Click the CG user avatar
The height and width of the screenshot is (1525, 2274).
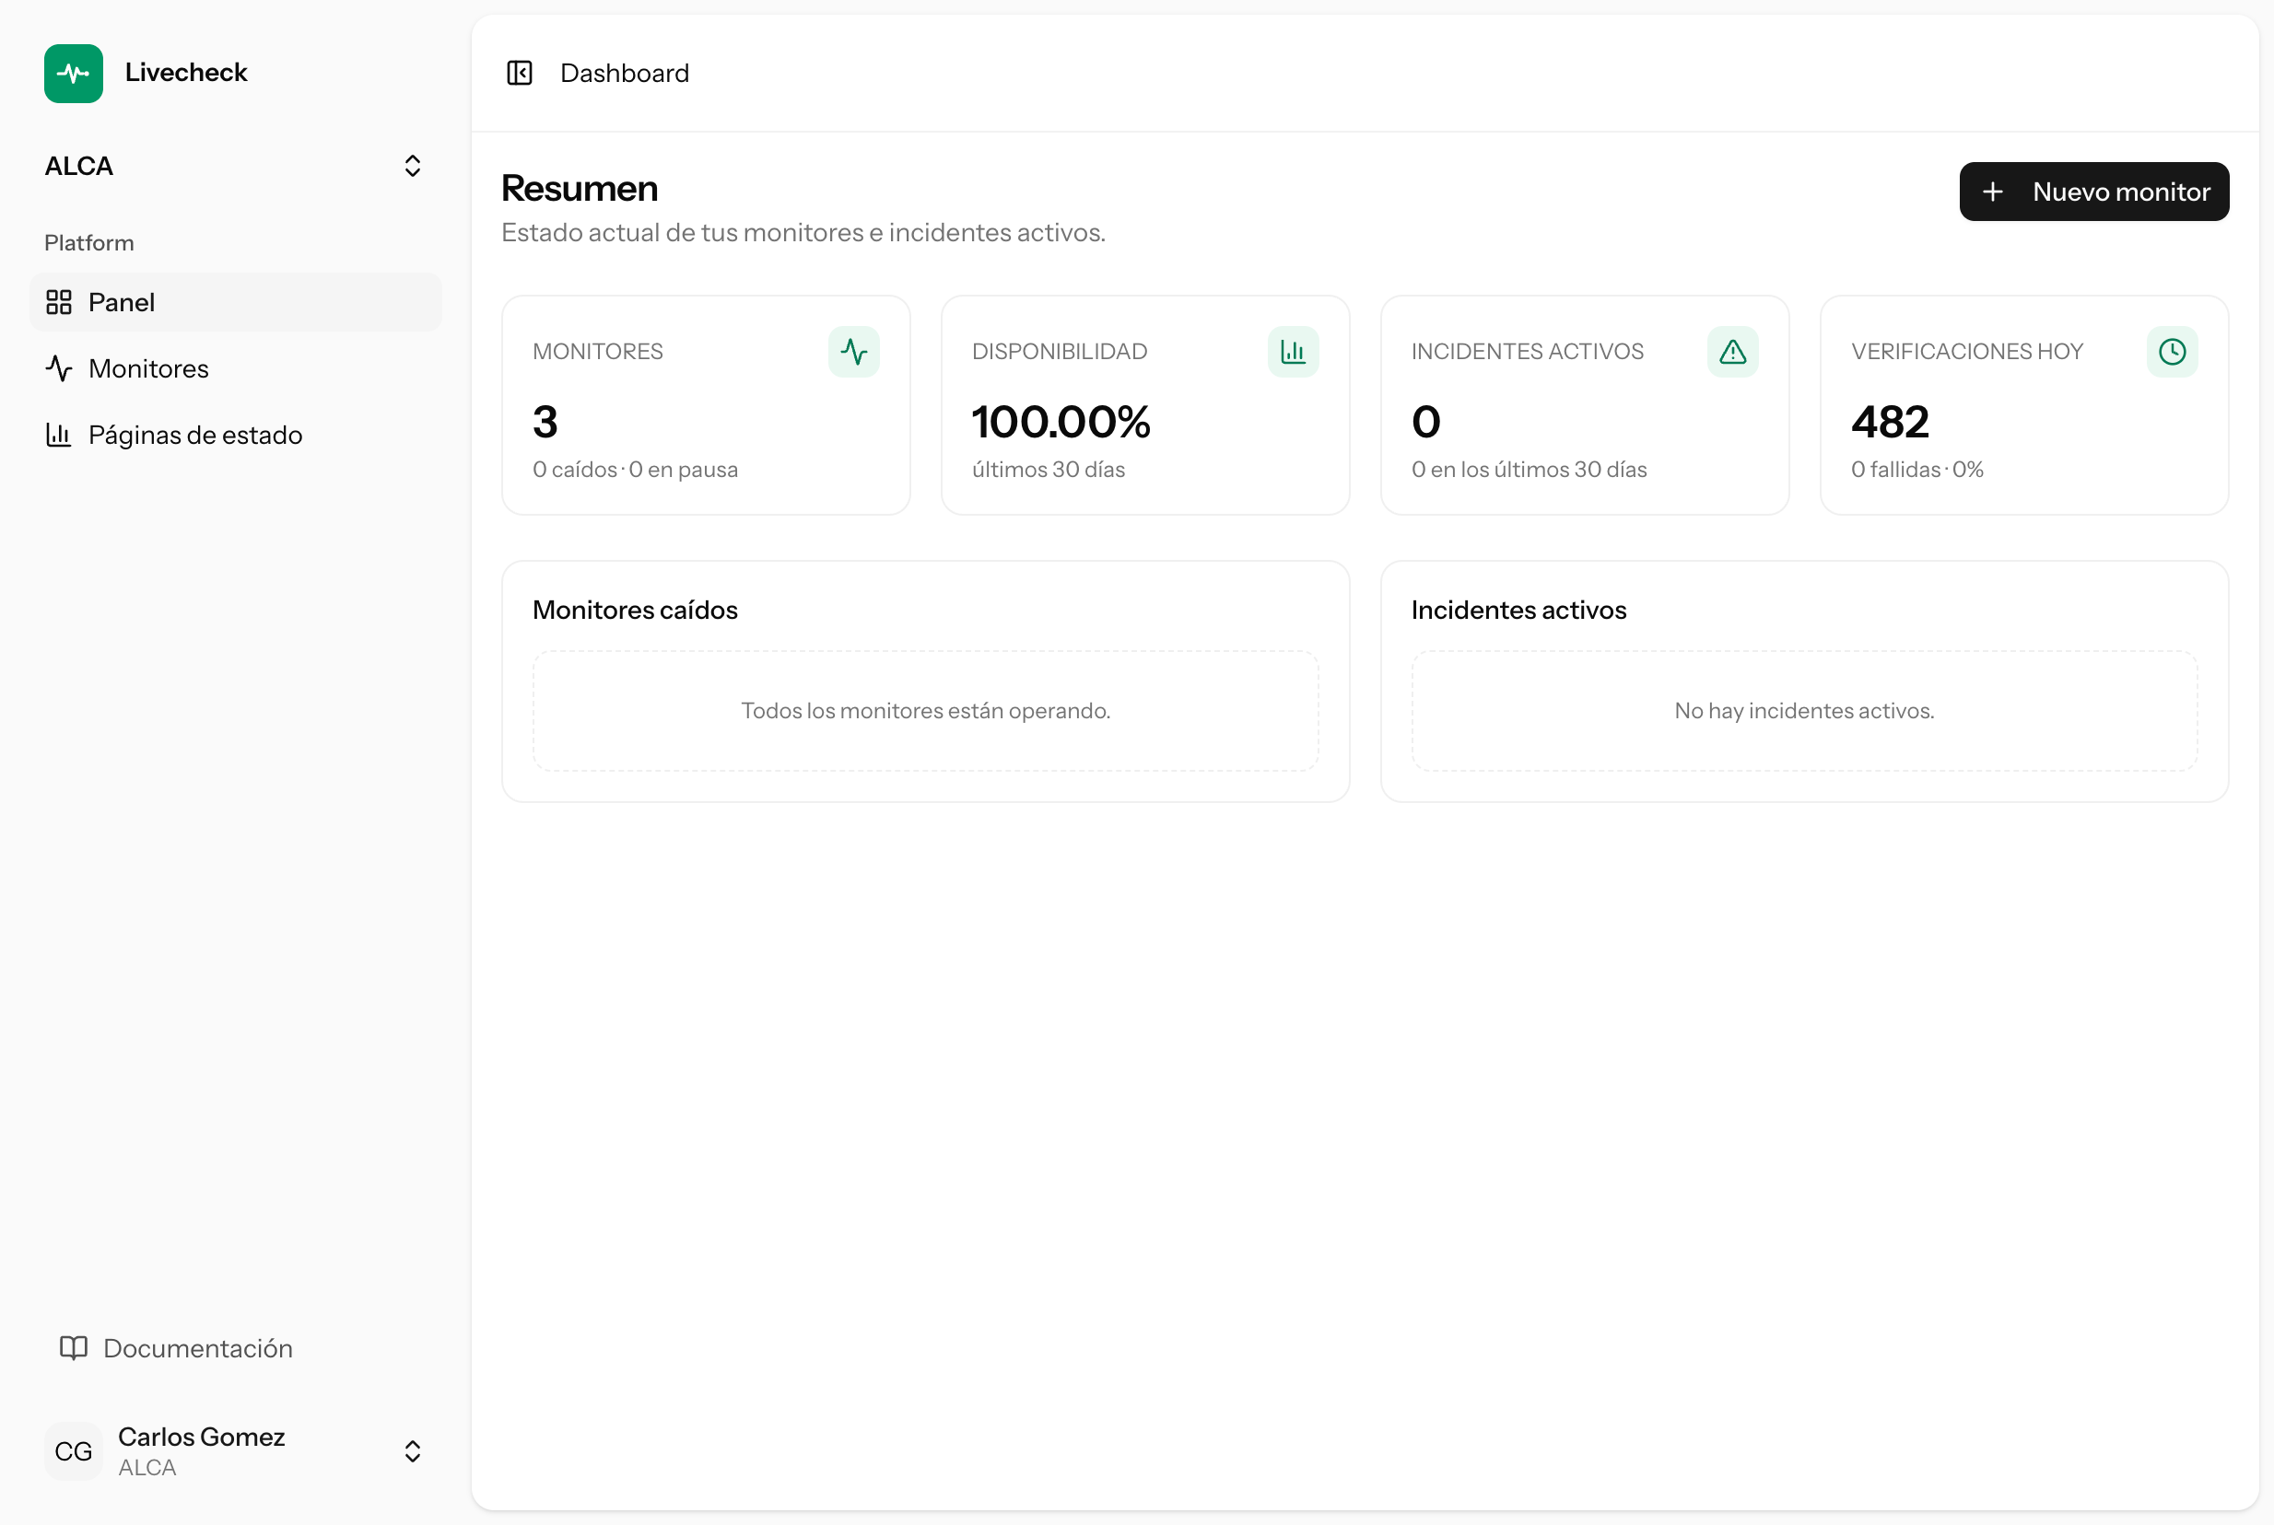point(73,1451)
